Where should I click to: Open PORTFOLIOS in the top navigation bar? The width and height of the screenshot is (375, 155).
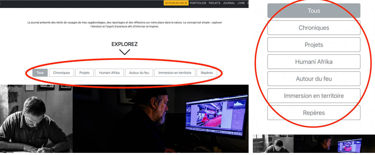pos(198,3)
